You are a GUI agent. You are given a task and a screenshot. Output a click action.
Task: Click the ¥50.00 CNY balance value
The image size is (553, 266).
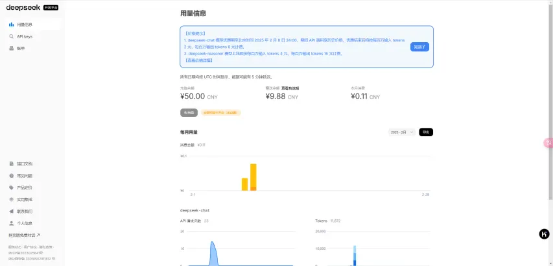[198, 96]
